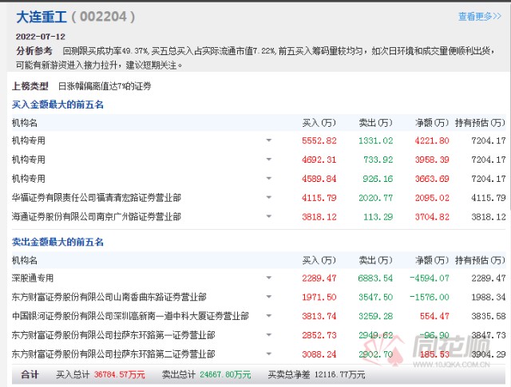
Task: Click 净额(万) header in buy table
Action: click(x=432, y=123)
